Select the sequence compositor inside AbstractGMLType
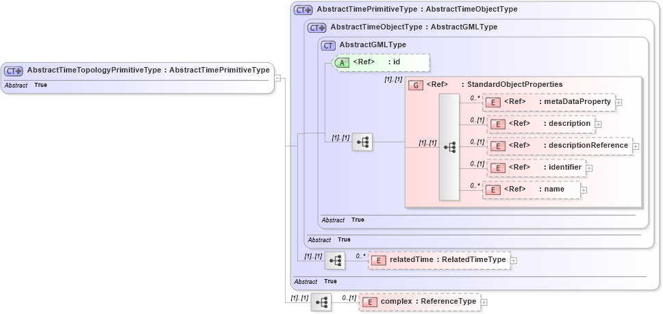Viewport: 663px width, 314px height. [x=362, y=142]
